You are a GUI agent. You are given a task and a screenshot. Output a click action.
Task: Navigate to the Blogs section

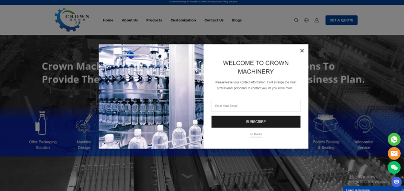237,20
